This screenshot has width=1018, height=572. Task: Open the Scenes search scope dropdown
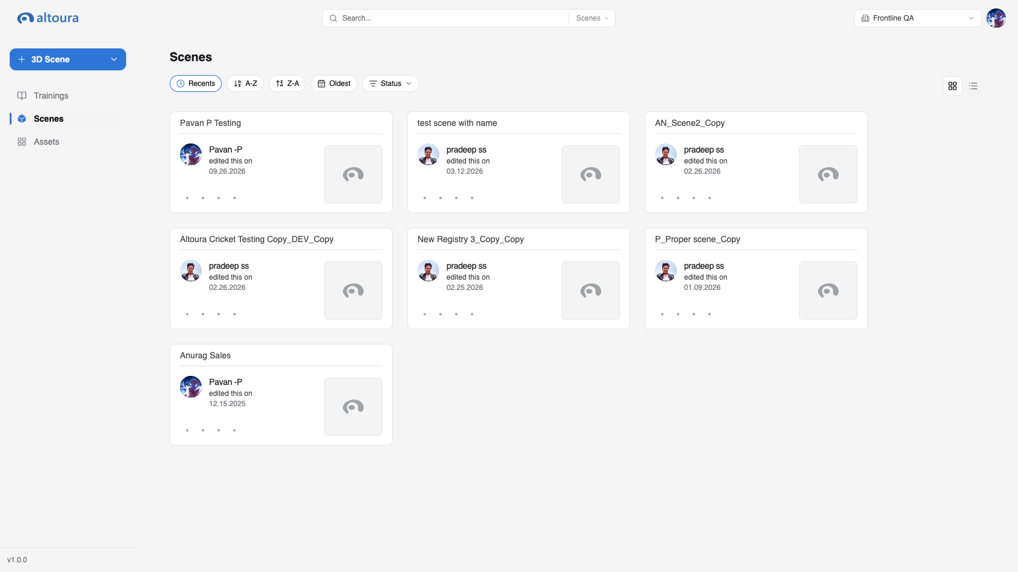[592, 18]
